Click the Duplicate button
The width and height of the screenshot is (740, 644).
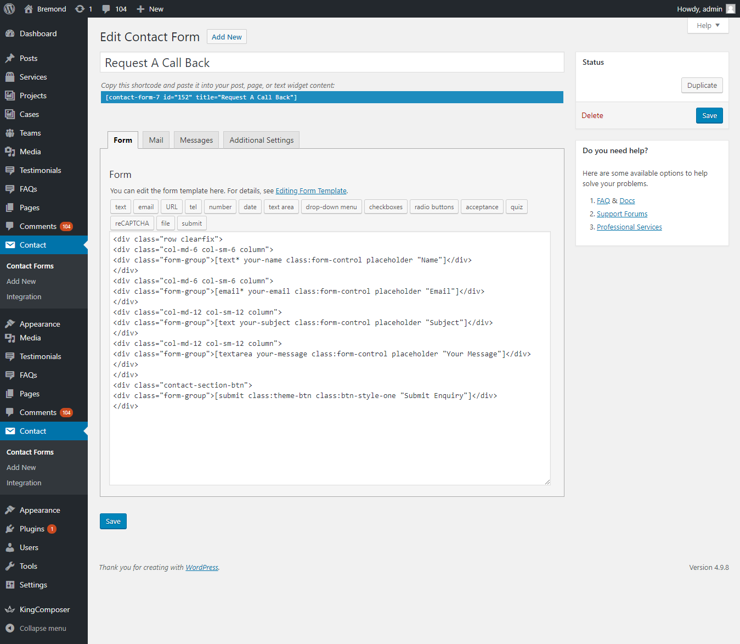point(702,85)
